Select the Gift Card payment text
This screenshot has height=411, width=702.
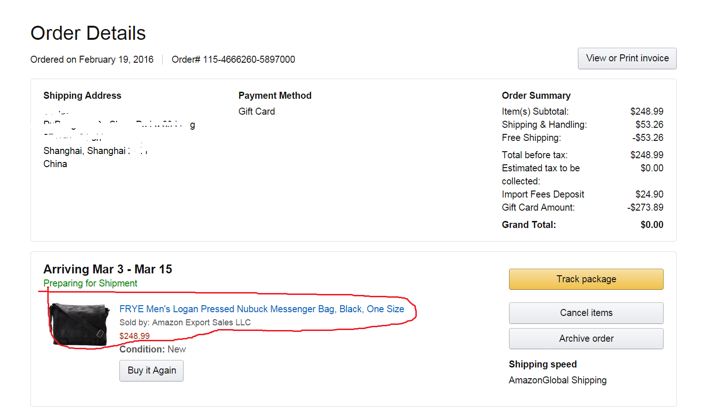pyautogui.click(x=257, y=111)
